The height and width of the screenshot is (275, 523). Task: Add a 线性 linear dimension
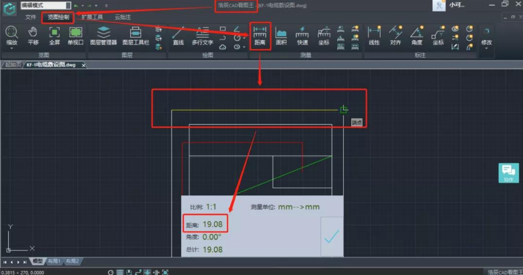click(375, 35)
